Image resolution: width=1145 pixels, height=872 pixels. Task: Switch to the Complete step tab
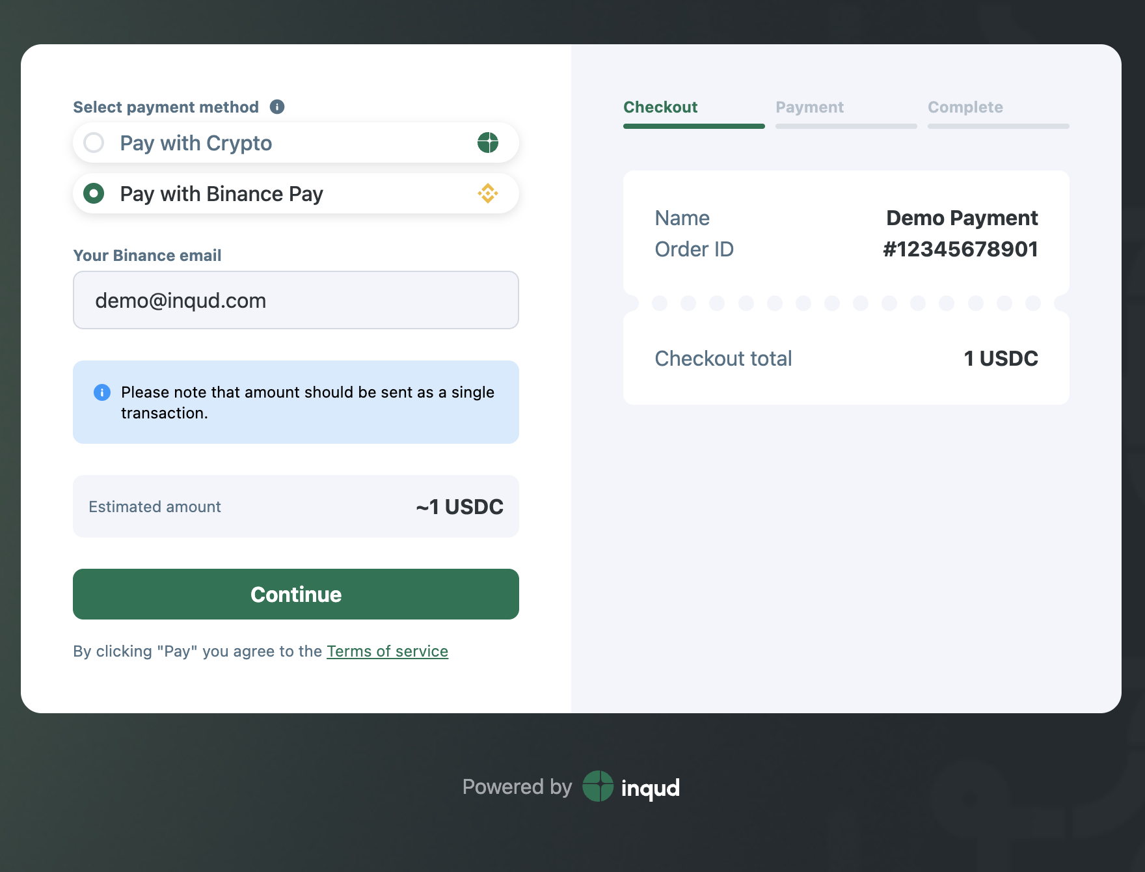965,107
